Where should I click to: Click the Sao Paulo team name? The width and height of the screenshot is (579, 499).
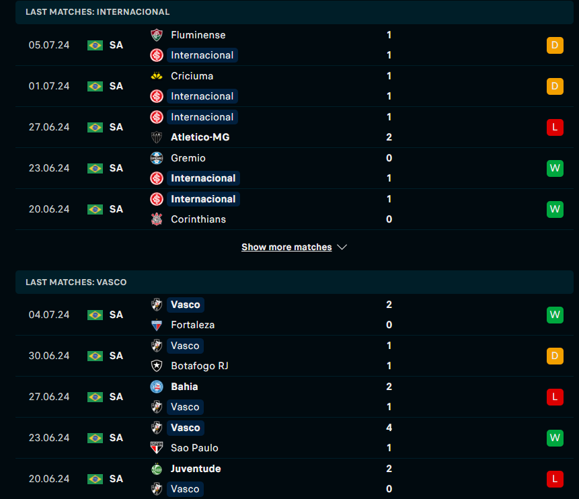(x=194, y=448)
